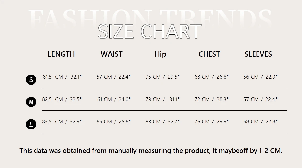Click small length value 81.5 CM / 32.1"
302x168 pixels.
click(x=62, y=77)
